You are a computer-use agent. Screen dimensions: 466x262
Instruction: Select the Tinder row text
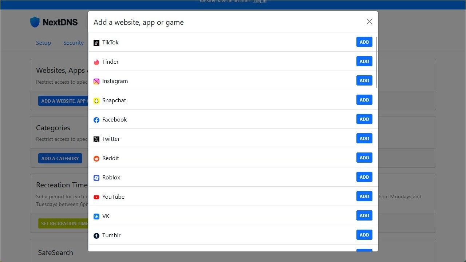[x=110, y=62]
